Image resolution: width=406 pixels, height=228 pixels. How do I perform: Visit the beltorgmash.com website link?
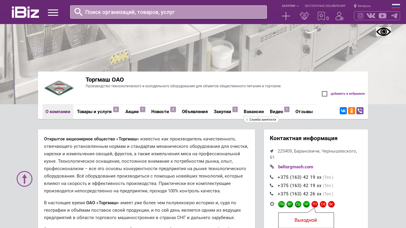295,167
